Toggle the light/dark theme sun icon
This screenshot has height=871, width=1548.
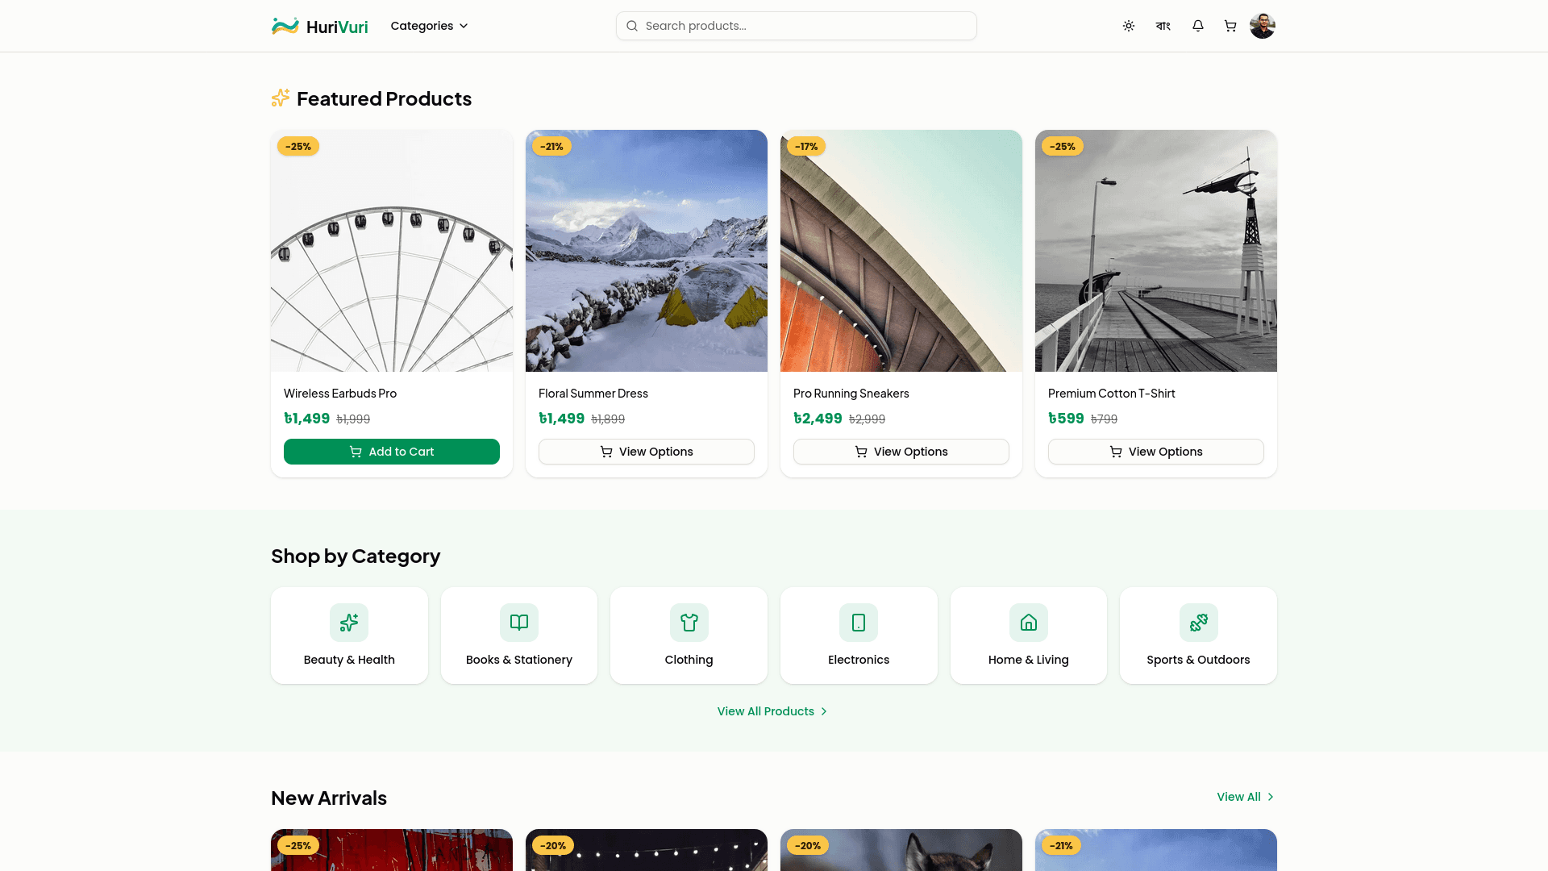(x=1129, y=26)
